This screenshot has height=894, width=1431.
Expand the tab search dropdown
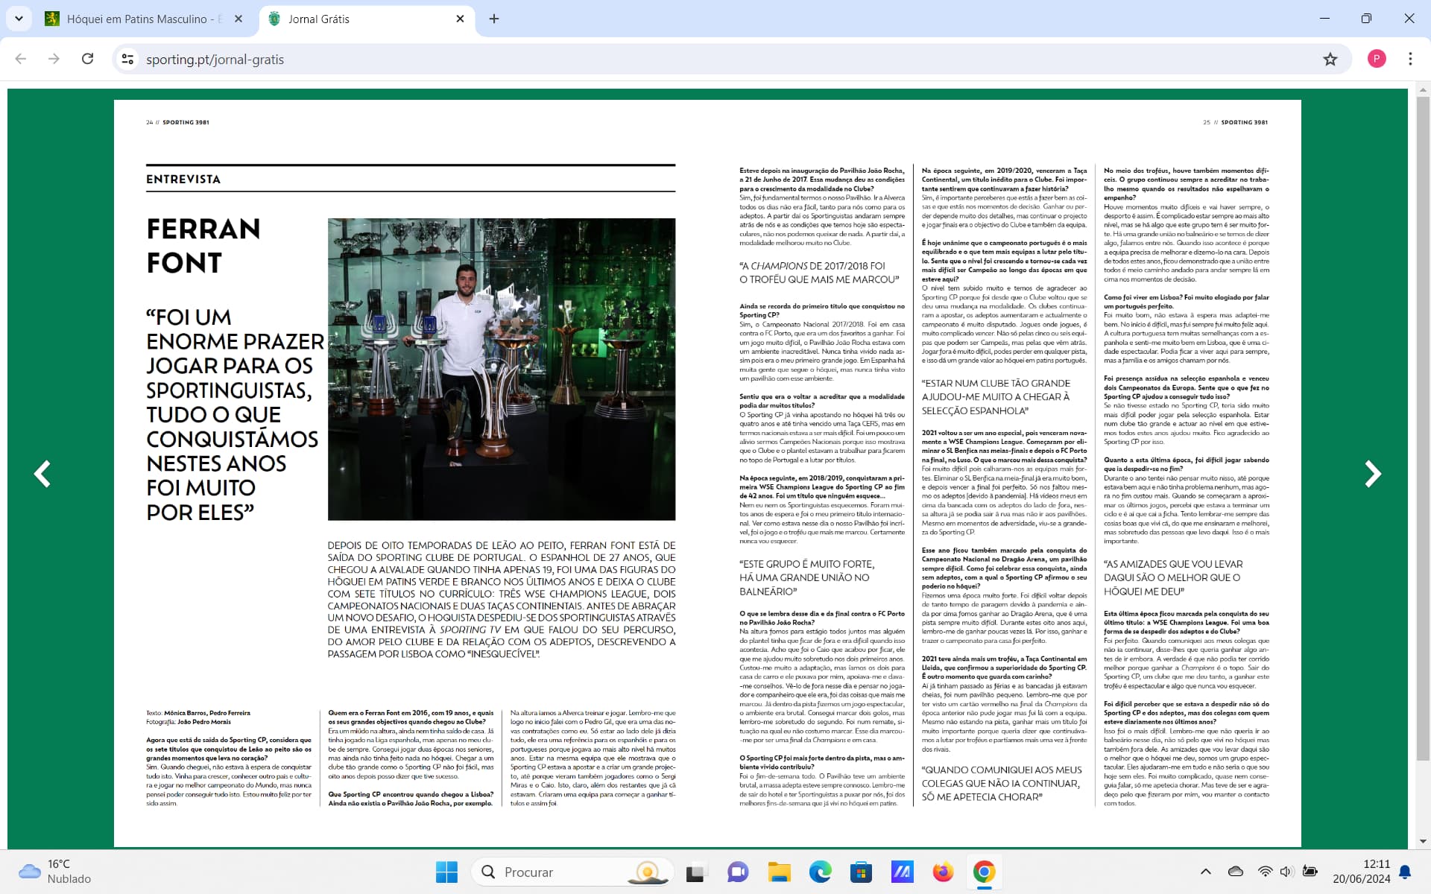click(x=19, y=19)
